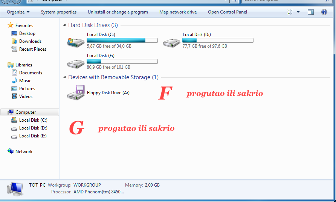Click the change view icon
The width and height of the screenshot is (336, 202).
[x=290, y=12]
